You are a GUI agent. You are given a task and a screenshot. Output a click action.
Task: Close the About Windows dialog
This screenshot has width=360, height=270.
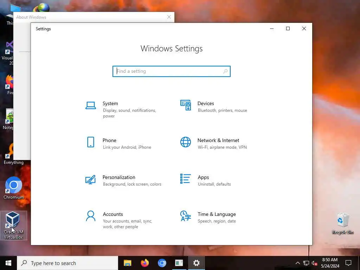(x=169, y=17)
